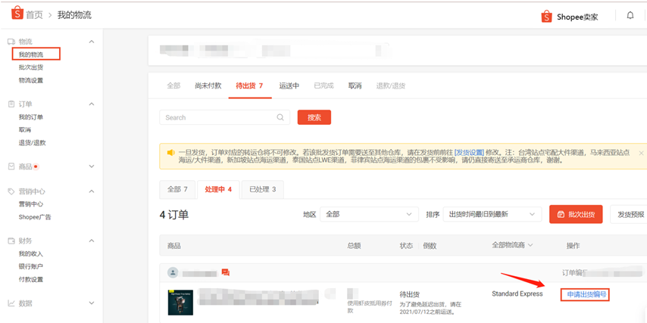Click the 待出货 order status text
Screen dimensions: 647x323
[x=410, y=294]
